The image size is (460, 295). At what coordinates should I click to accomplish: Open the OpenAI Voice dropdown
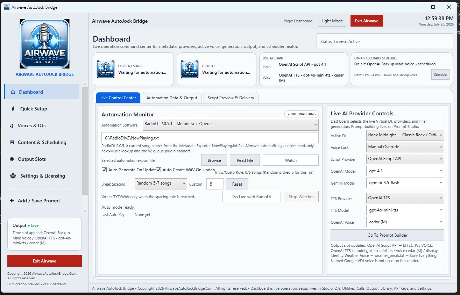(x=405, y=222)
